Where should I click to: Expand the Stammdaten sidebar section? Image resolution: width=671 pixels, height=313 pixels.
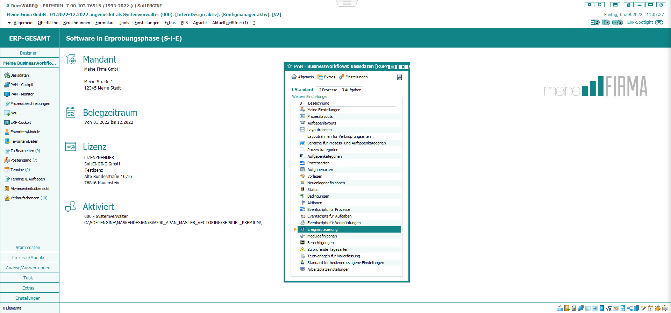(28, 248)
